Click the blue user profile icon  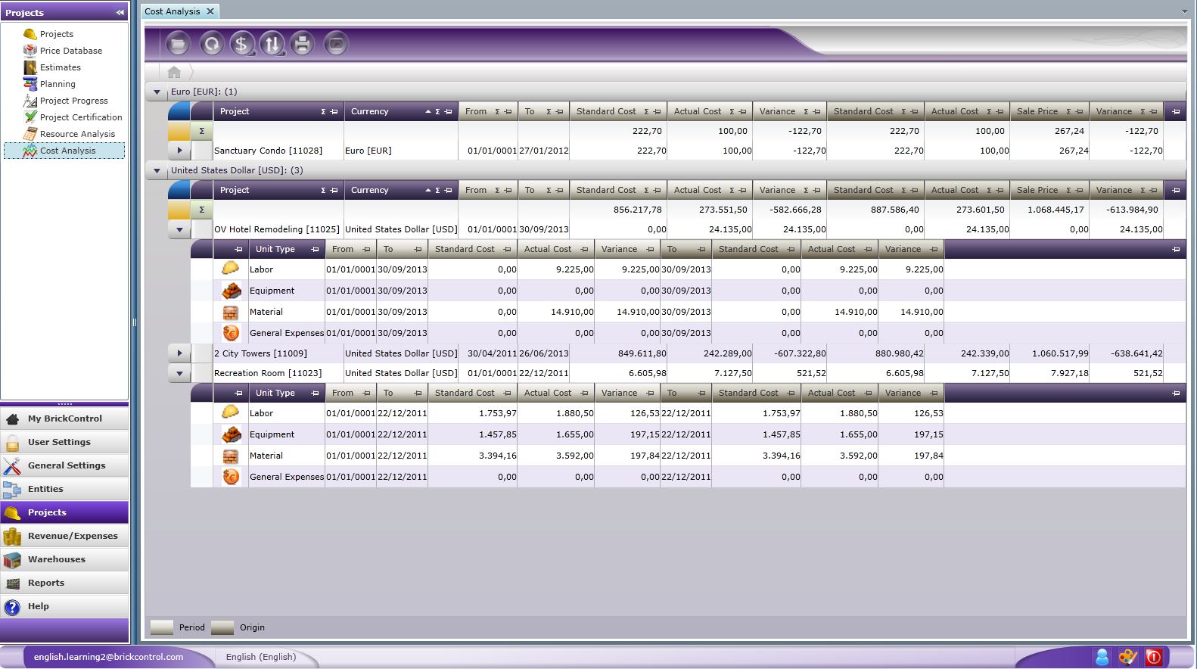point(1102,657)
